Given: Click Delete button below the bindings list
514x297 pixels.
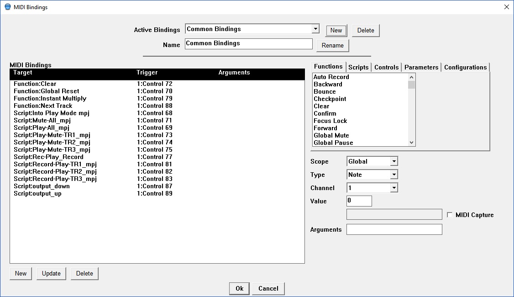Looking at the screenshot, I should click(x=84, y=273).
